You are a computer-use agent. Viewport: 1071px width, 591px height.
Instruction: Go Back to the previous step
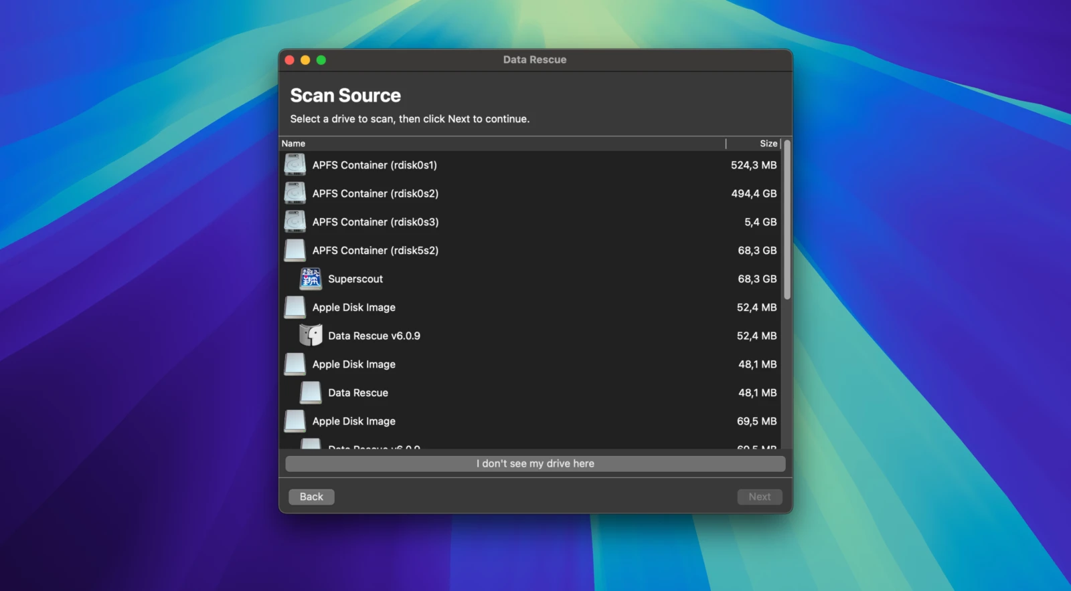311,497
